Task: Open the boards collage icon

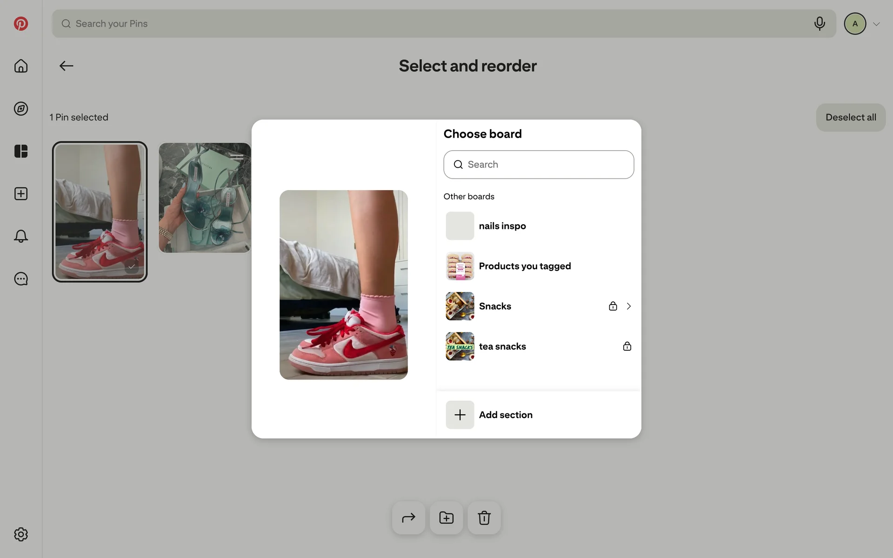Action: pos(21,151)
